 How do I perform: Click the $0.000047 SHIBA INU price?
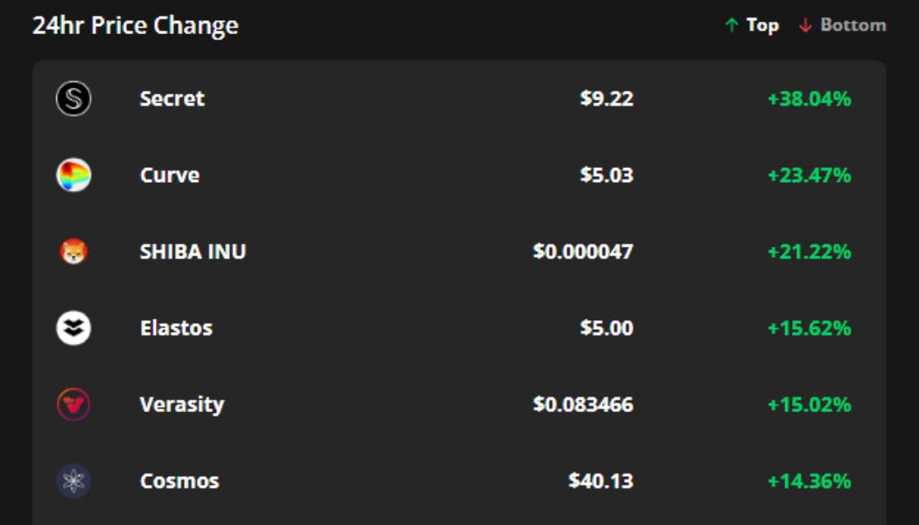pos(585,251)
